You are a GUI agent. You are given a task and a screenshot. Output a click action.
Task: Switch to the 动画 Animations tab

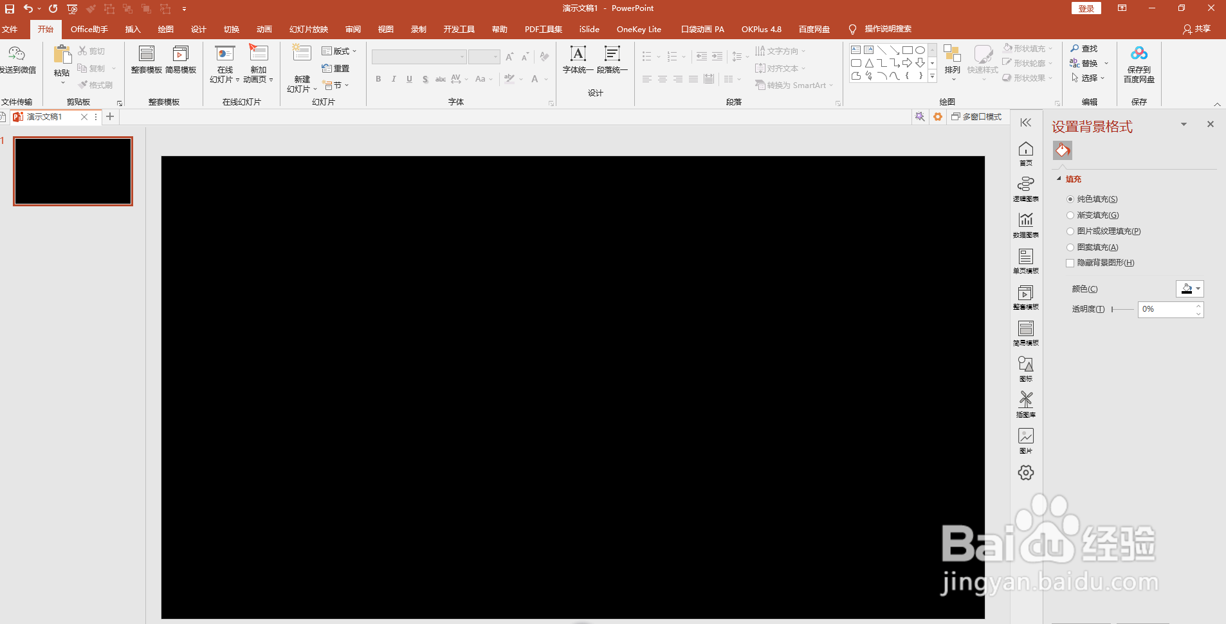click(264, 30)
